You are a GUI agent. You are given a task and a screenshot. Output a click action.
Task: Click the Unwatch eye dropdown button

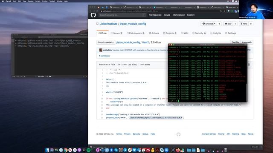pos(209,24)
